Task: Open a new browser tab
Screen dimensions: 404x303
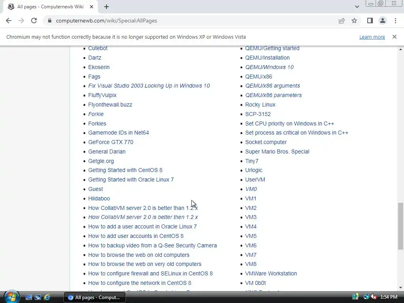Action: point(107,7)
